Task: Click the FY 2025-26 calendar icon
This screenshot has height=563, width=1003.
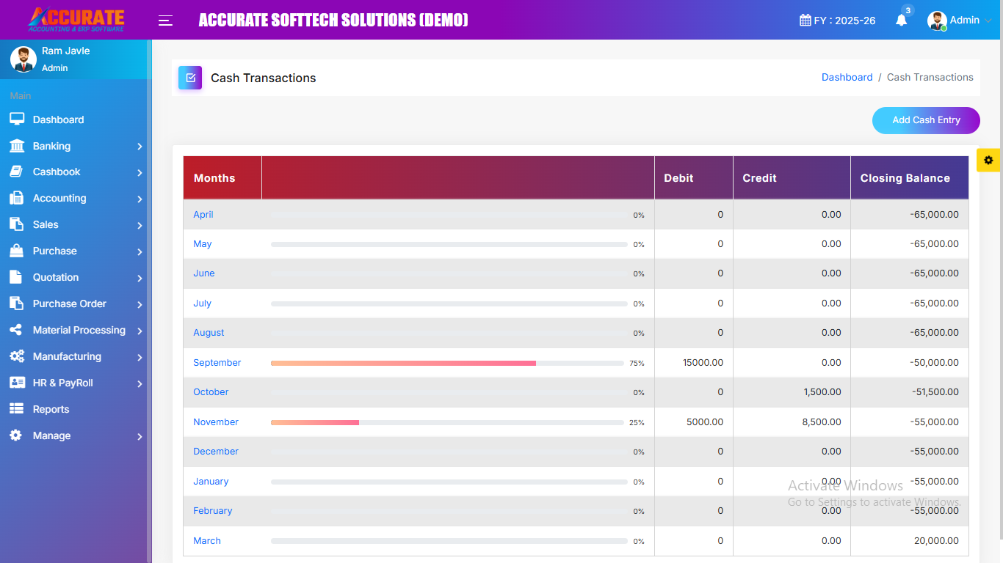Action: point(805,21)
